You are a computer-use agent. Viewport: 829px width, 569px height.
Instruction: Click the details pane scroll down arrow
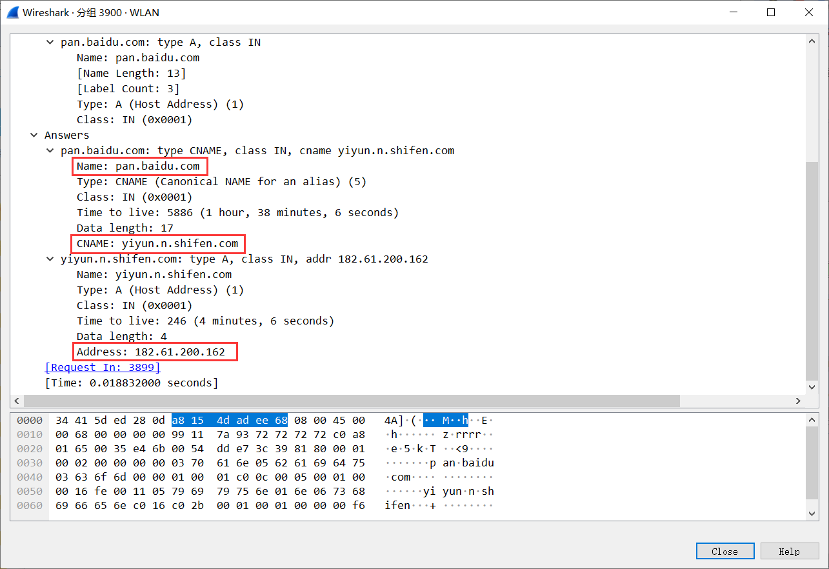(x=812, y=387)
